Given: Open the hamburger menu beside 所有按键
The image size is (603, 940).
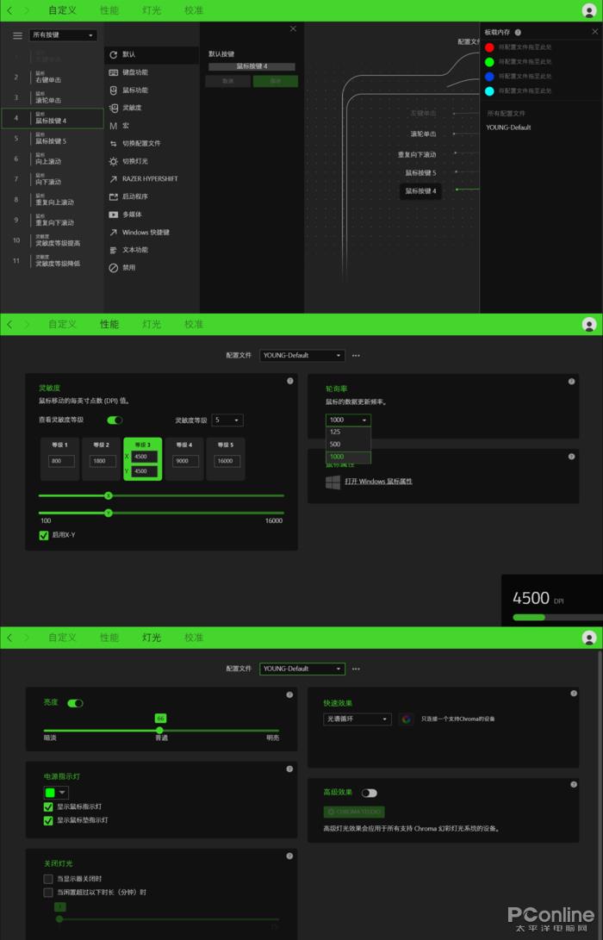Looking at the screenshot, I should [18, 35].
